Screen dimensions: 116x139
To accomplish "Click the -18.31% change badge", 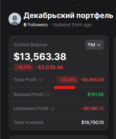I will (24, 67).
